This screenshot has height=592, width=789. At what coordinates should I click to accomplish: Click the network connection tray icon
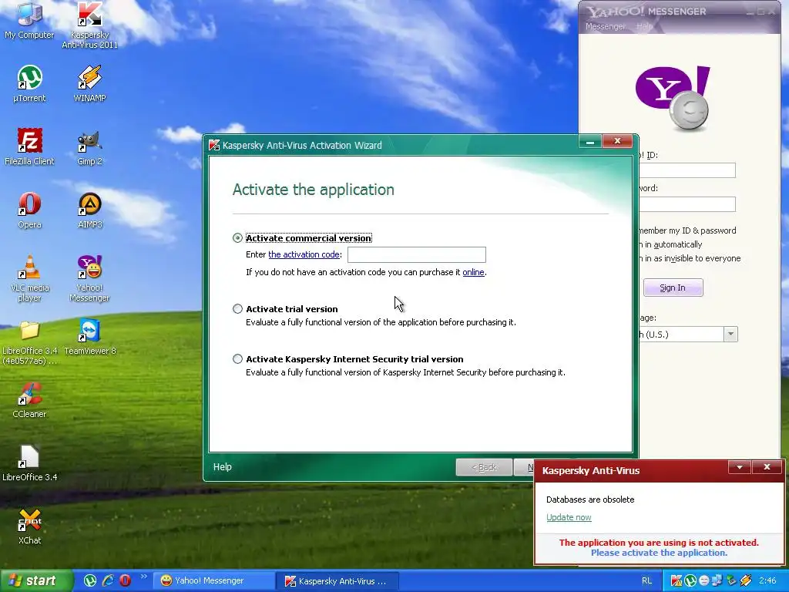click(717, 580)
